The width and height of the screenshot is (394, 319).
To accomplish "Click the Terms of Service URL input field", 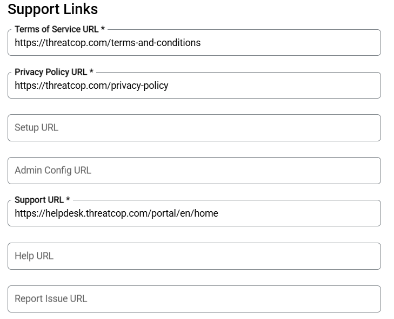I will tap(194, 43).
